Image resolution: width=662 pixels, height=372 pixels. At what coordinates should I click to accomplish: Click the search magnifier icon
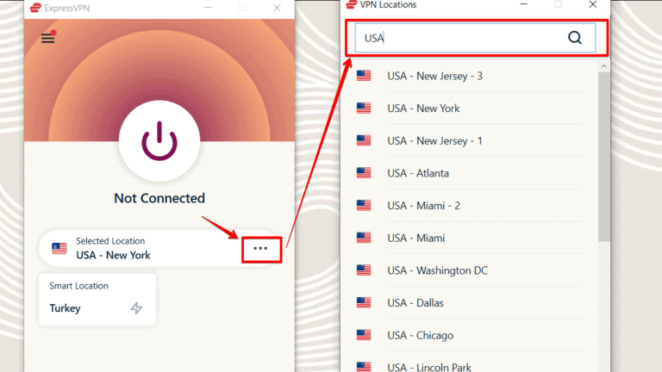pos(575,38)
